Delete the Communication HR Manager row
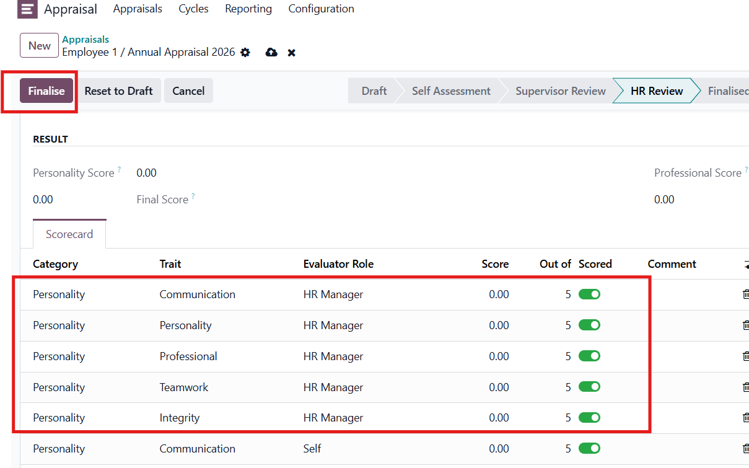Screen dimensions: 749x468 (745, 294)
